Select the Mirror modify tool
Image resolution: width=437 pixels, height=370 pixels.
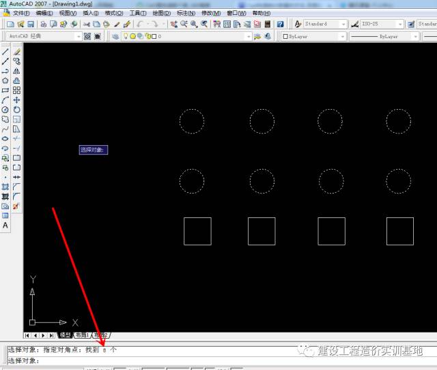(x=17, y=71)
